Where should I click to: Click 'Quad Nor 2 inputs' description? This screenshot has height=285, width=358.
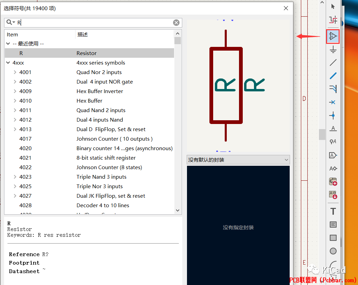(99, 72)
